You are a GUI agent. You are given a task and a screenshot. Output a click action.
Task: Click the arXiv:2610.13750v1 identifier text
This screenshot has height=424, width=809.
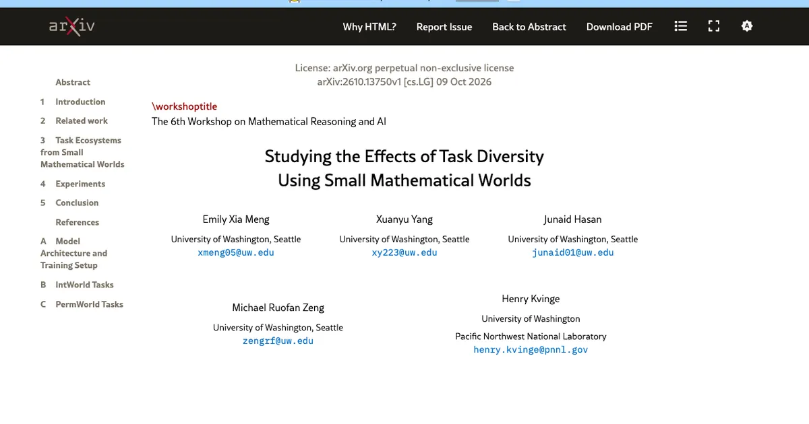pyautogui.click(x=404, y=82)
